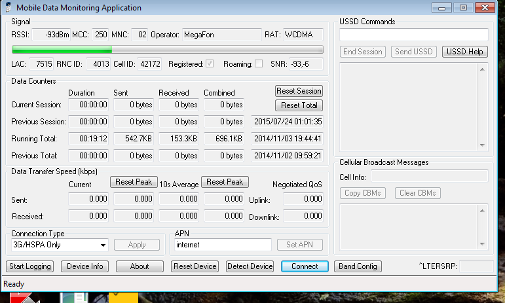
Task: Click the RAT value WCDMA
Action: point(303,35)
